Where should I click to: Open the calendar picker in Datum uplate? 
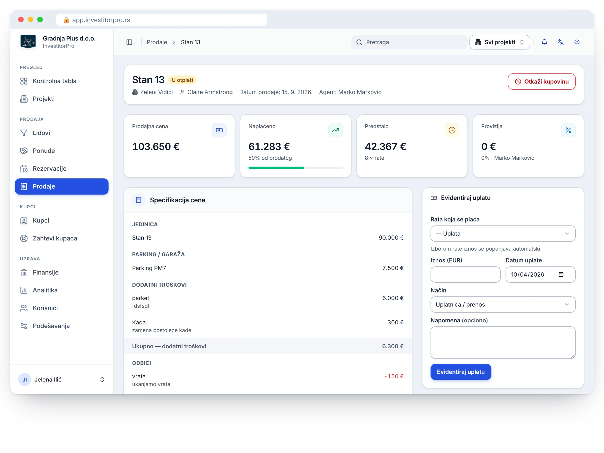click(561, 274)
